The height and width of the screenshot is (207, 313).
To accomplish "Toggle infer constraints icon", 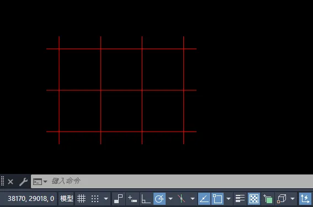I will (119, 199).
